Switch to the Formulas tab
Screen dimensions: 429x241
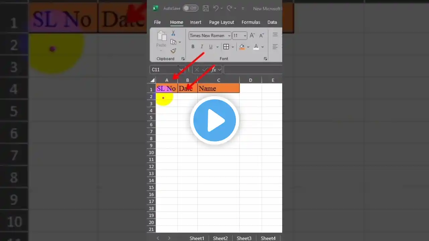pyautogui.click(x=251, y=22)
